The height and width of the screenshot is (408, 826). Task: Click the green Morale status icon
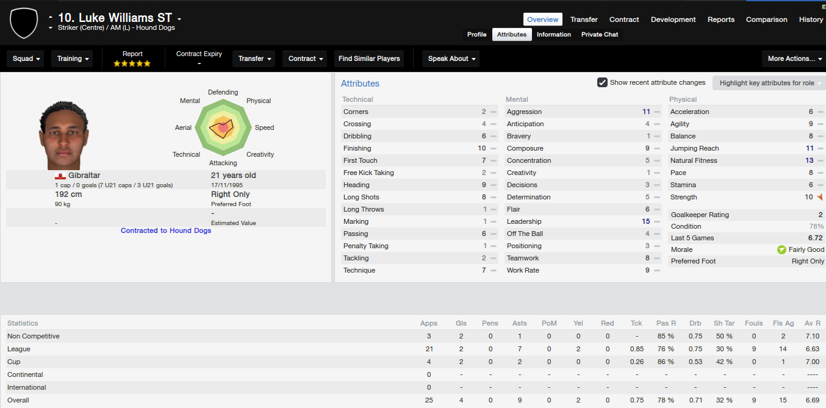[x=781, y=249]
